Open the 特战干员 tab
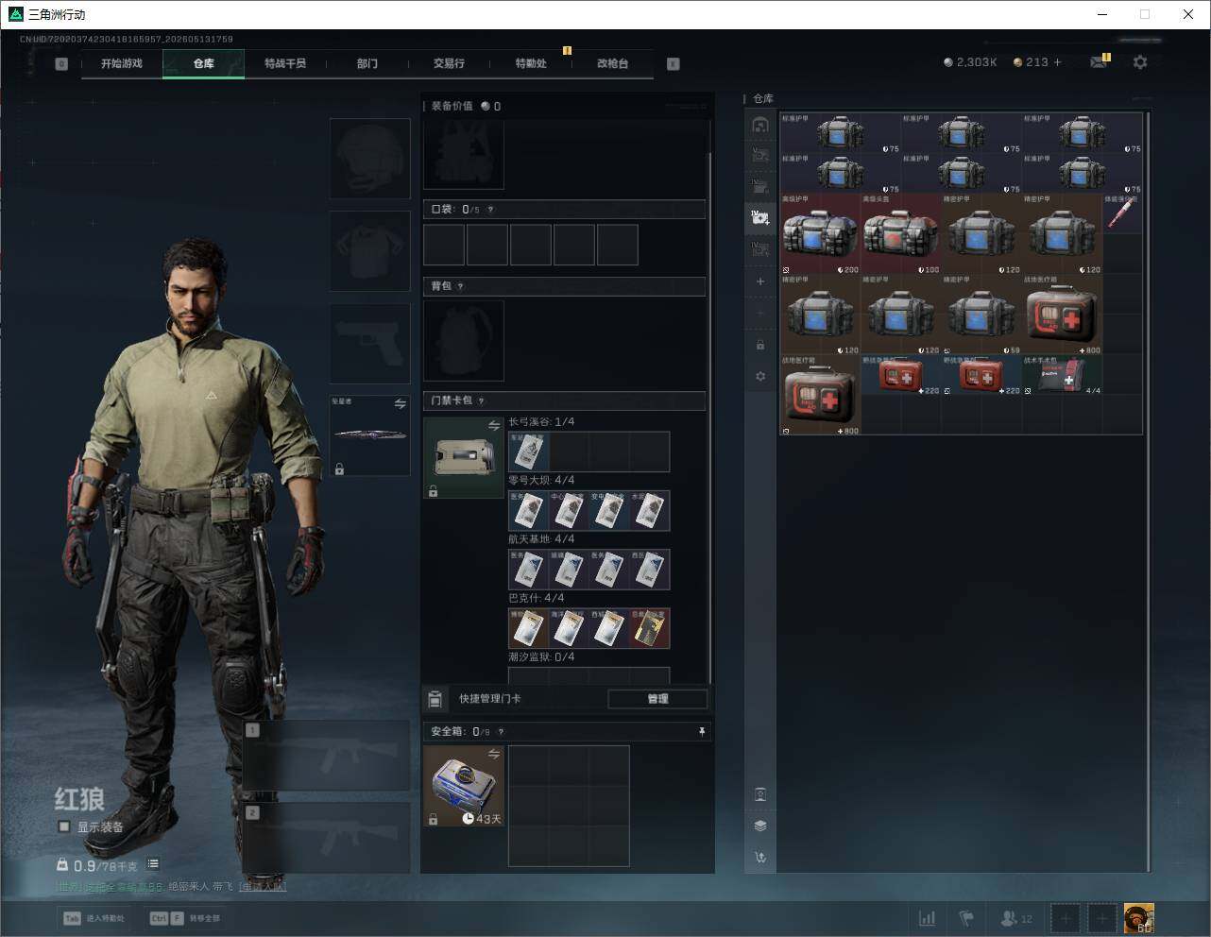Screen dimensions: 1211x937 [x=285, y=63]
